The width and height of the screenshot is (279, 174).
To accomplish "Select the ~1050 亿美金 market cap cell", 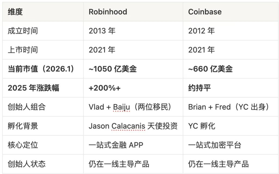I will pyautogui.click(x=113, y=69).
